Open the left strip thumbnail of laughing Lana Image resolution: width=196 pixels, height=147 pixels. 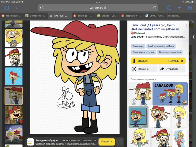13,115
